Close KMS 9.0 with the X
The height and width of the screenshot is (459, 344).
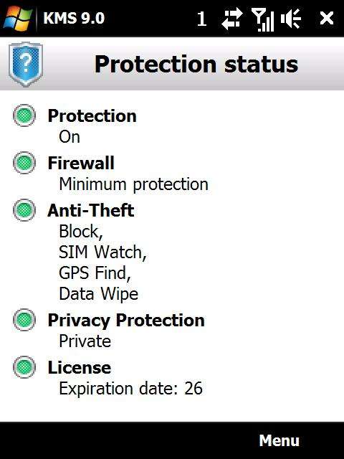[327, 19]
